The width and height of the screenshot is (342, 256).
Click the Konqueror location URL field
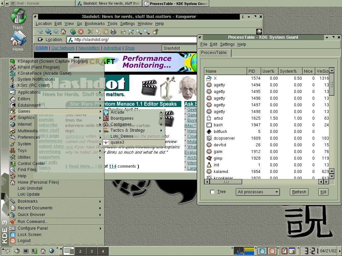(132, 40)
